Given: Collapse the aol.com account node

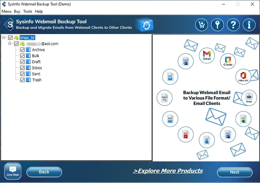Looking at the screenshot, I should (x=10, y=43).
